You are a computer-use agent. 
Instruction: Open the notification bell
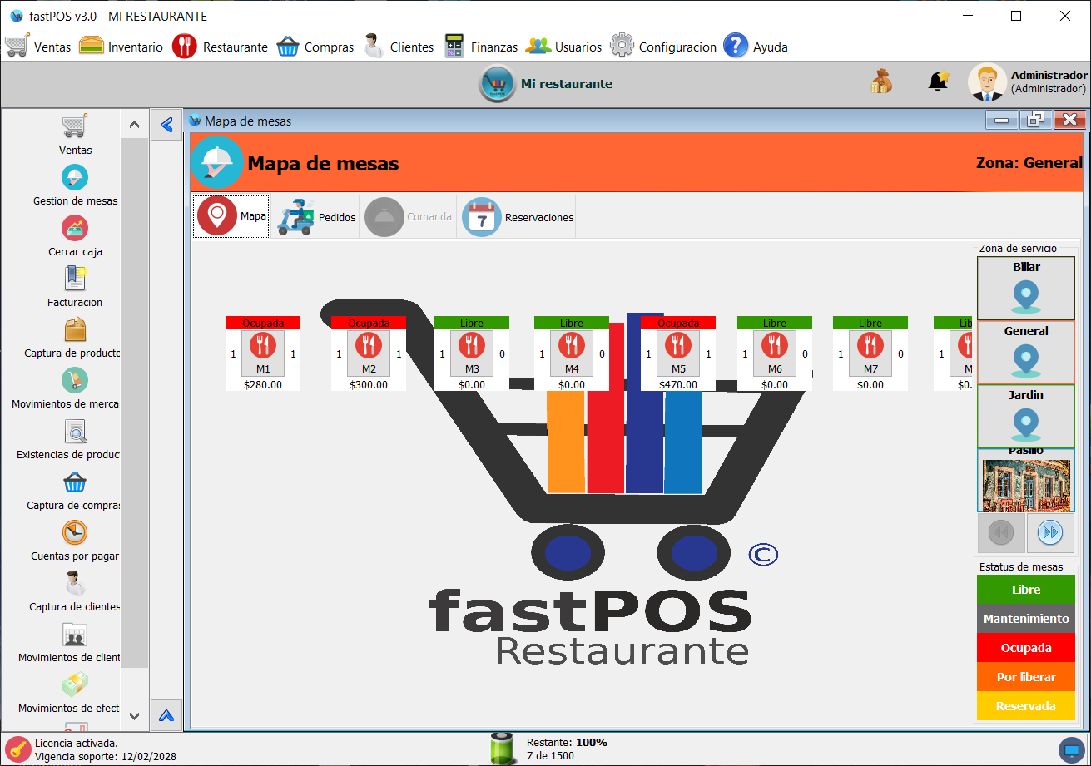937,81
